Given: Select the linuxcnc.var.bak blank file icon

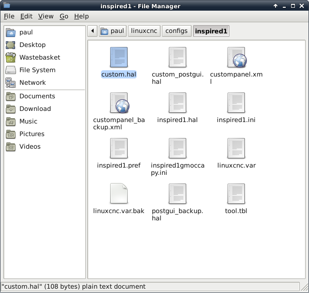Looking at the screenshot, I should pyautogui.click(x=119, y=193).
